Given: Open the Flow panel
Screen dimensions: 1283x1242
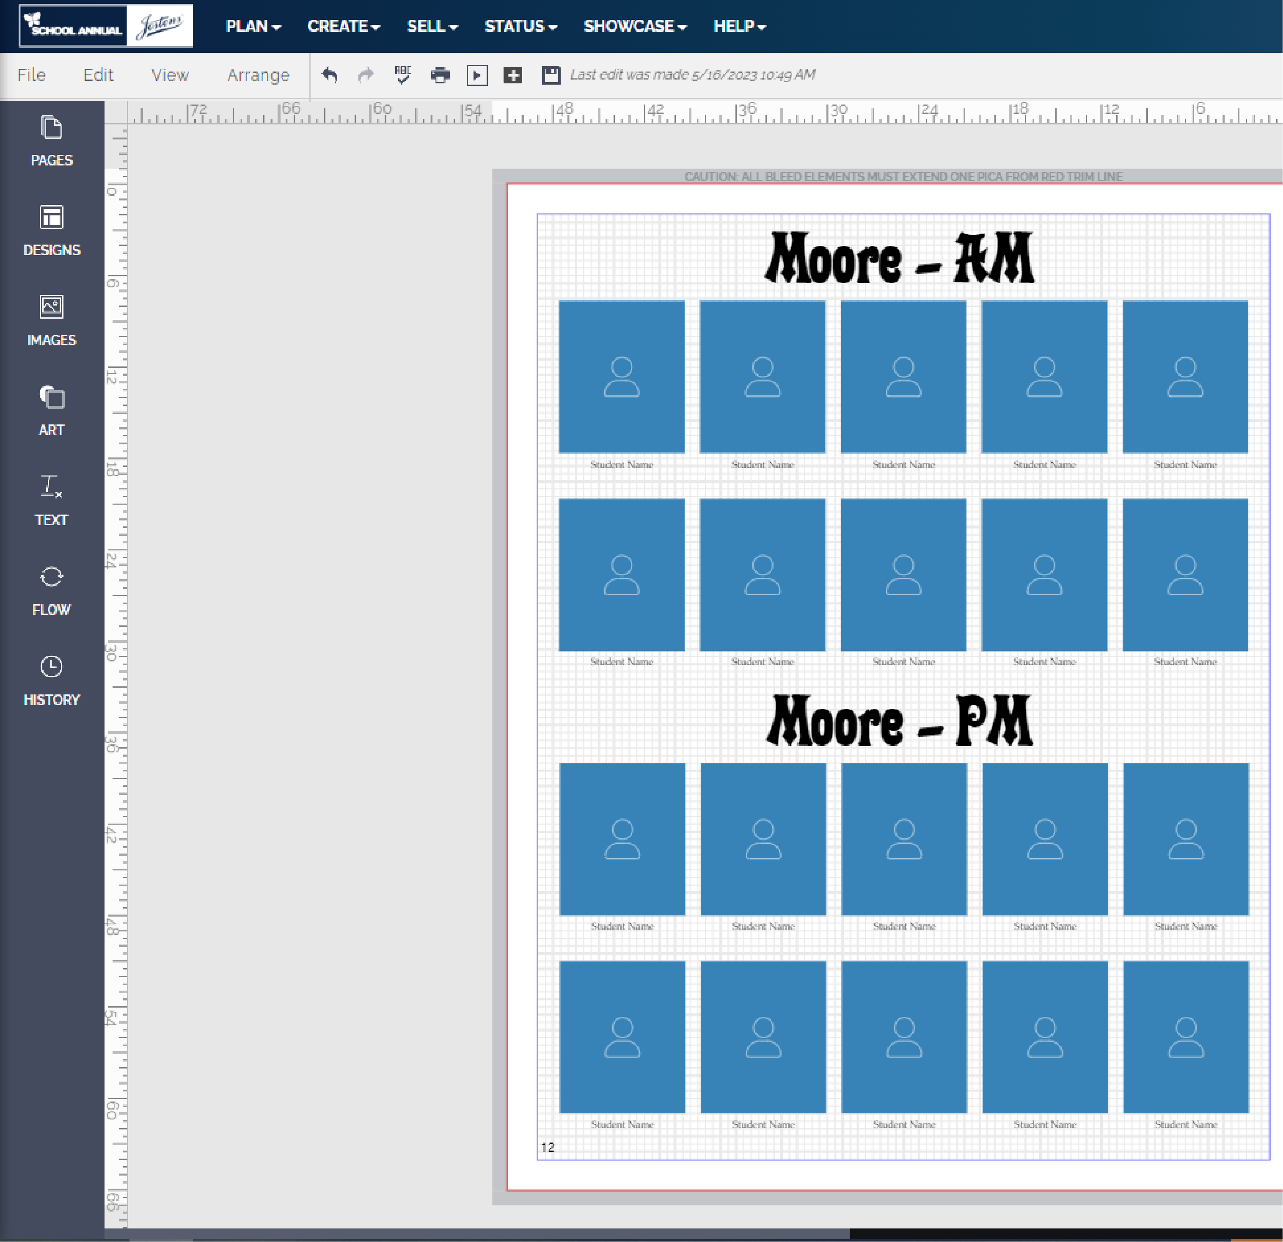Looking at the screenshot, I should (x=51, y=591).
